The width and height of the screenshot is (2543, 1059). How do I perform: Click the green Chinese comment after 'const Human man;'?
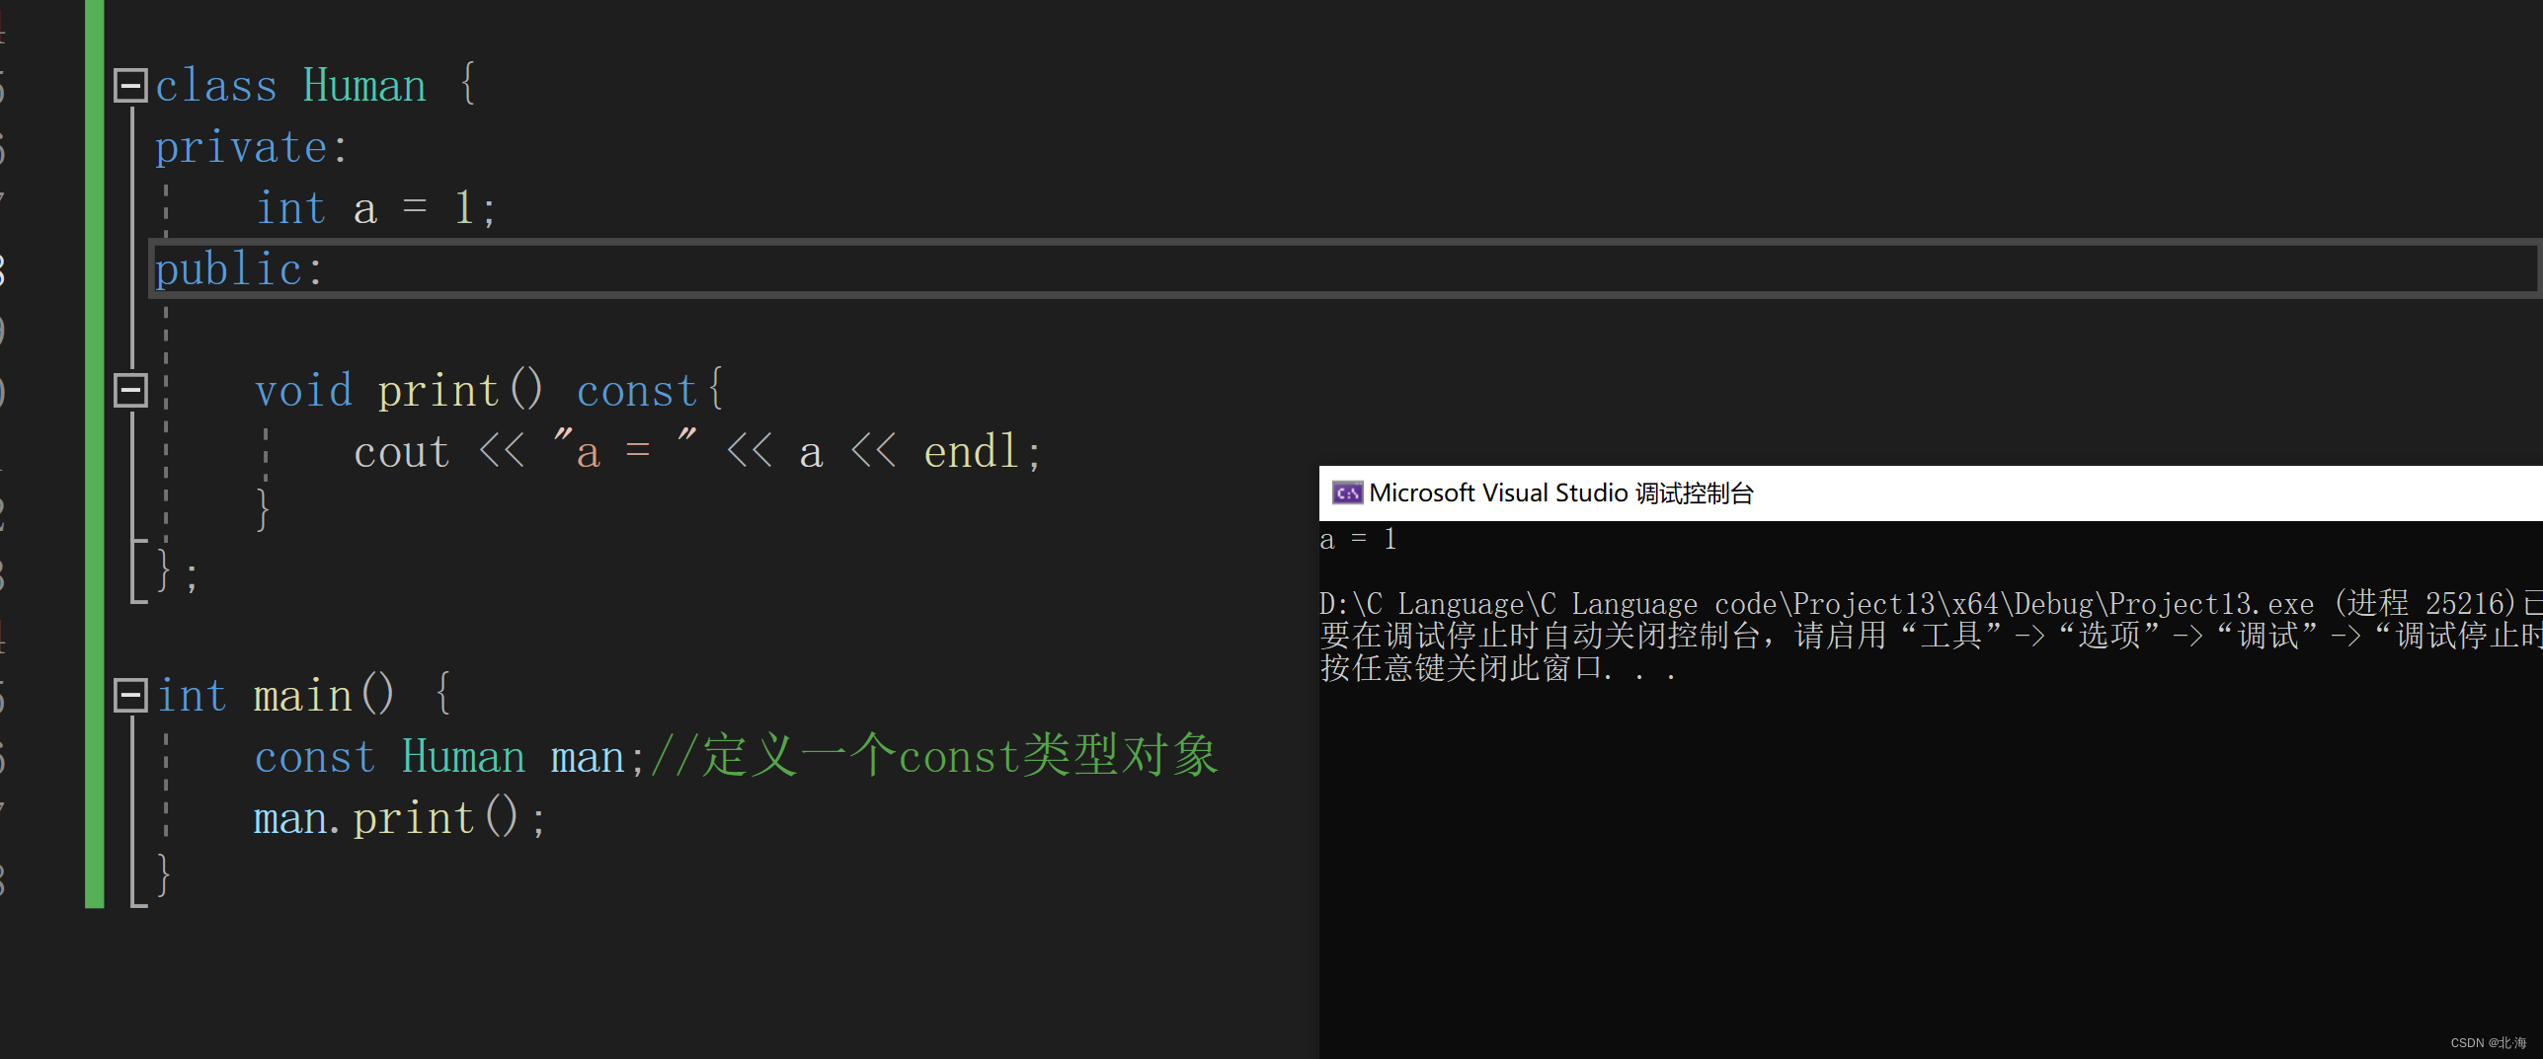point(933,755)
